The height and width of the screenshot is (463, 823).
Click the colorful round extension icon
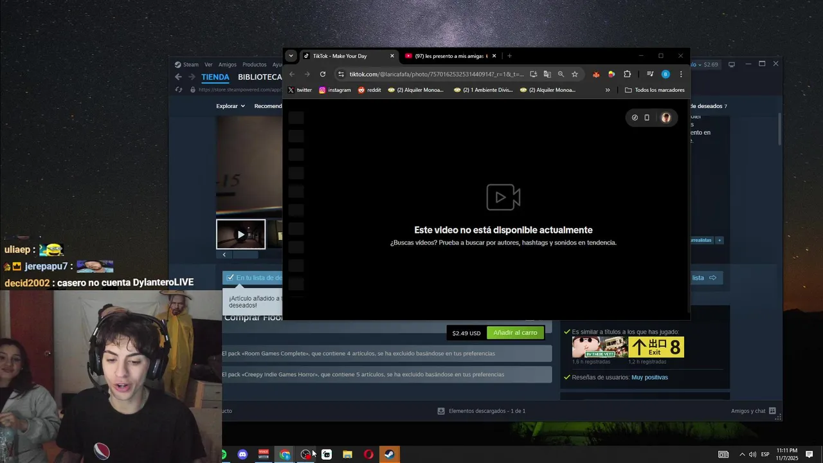coord(611,74)
